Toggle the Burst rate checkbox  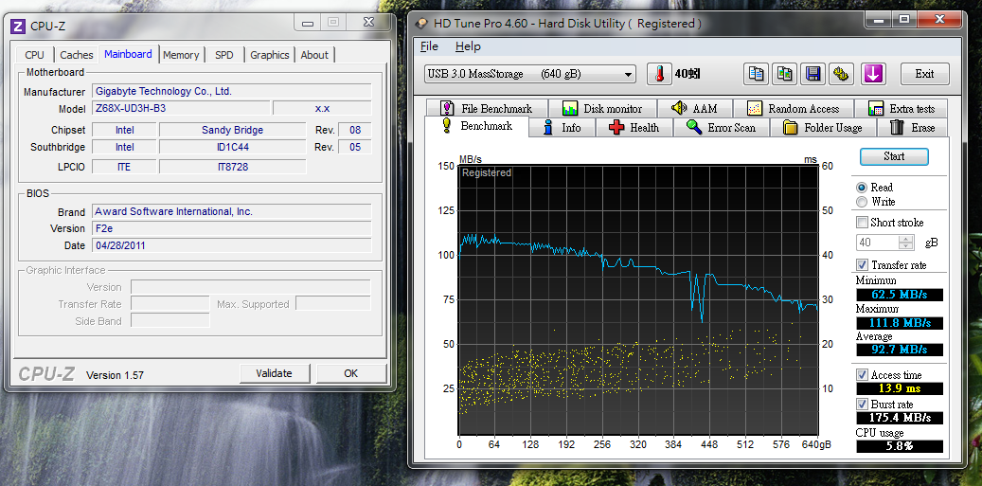coord(863,405)
